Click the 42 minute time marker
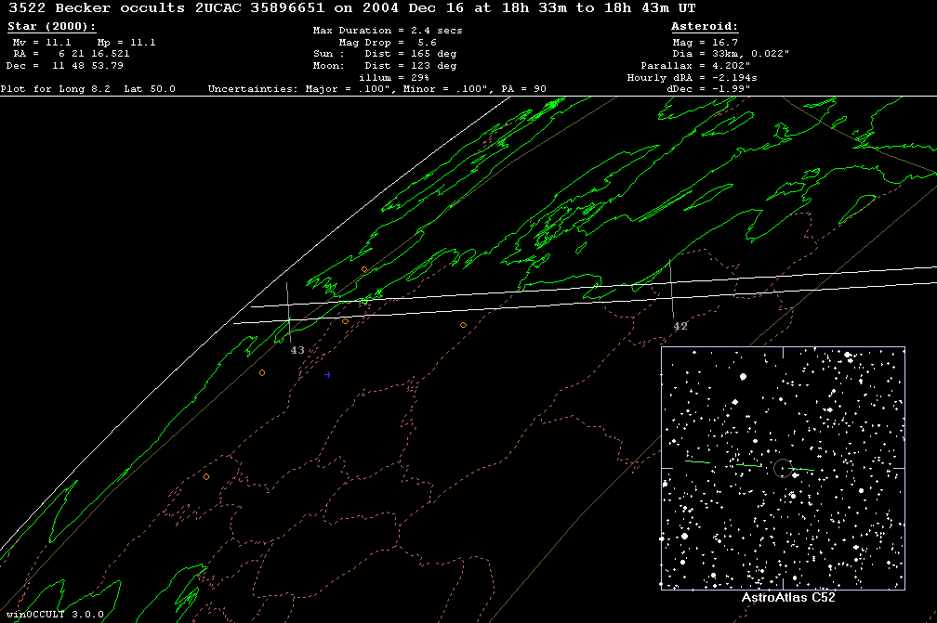937x623 pixels. coord(680,326)
